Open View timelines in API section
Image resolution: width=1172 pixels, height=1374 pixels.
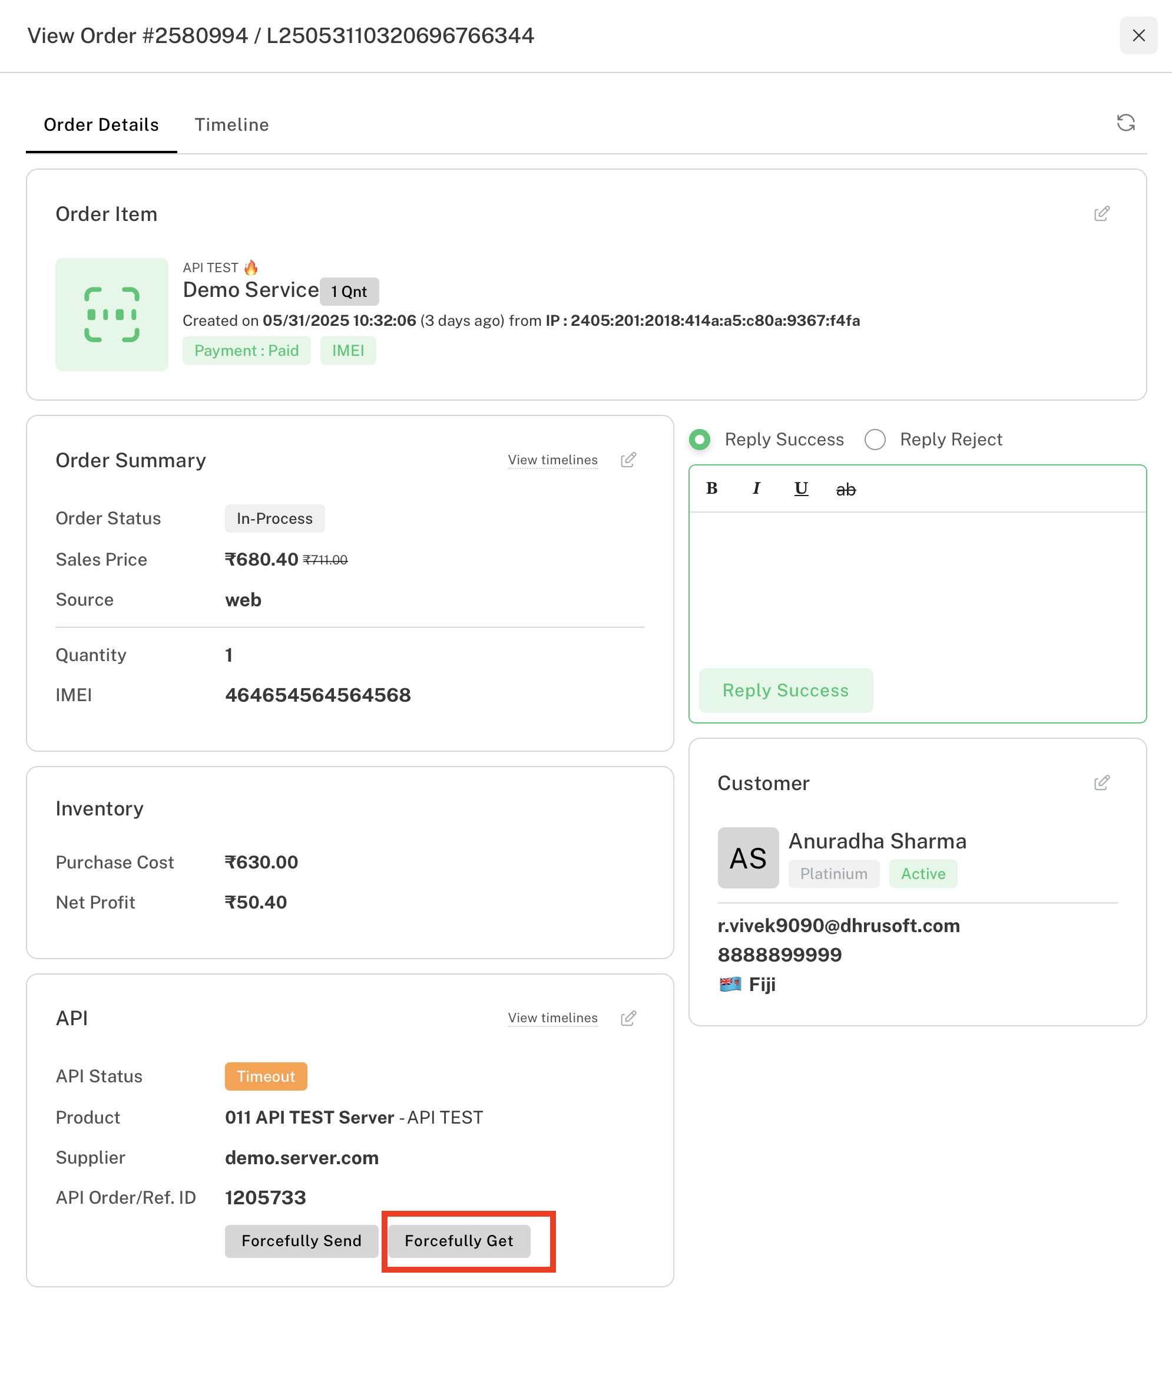[553, 1018]
